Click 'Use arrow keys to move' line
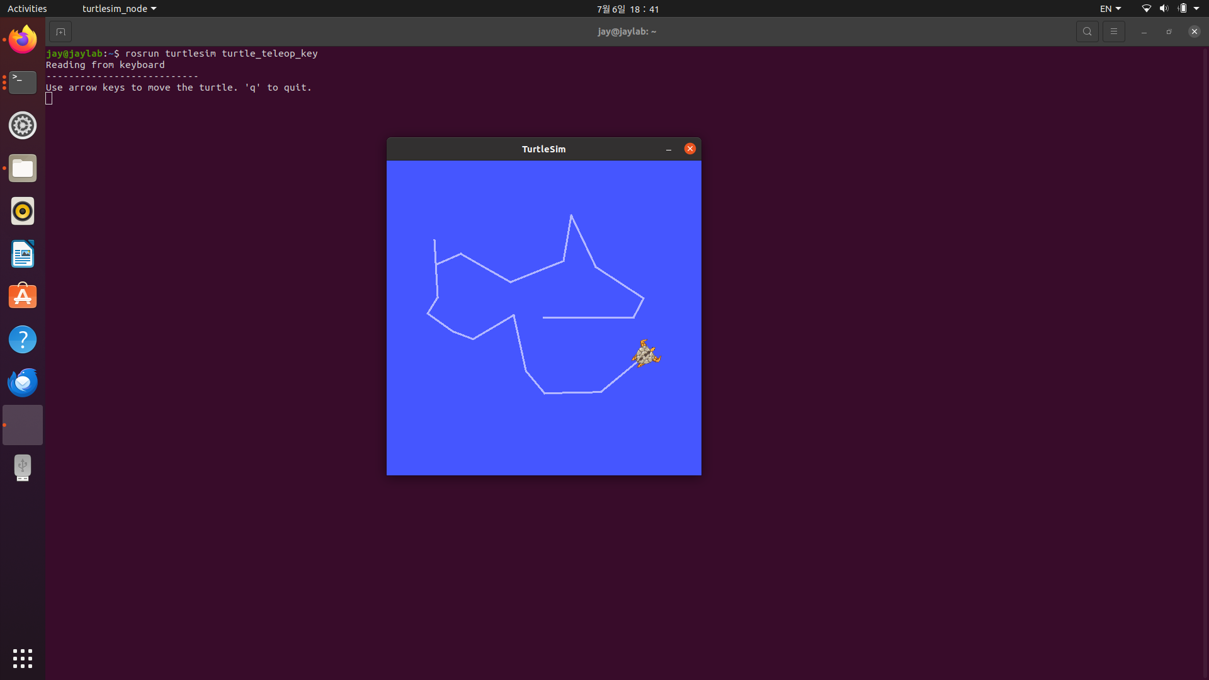This screenshot has width=1209, height=680. point(179,88)
